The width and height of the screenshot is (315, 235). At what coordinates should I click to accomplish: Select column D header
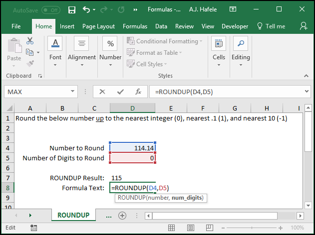pos(132,108)
